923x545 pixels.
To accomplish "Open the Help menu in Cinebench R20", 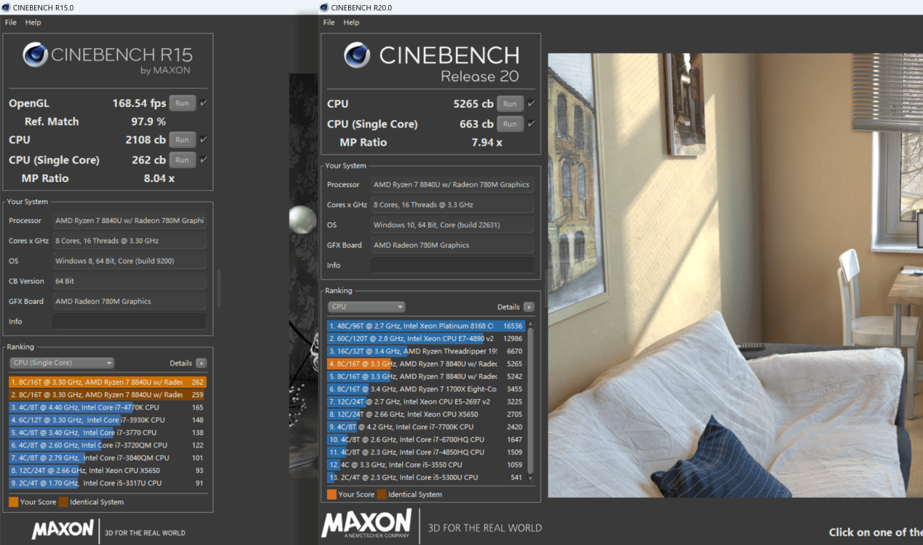I will click(351, 23).
